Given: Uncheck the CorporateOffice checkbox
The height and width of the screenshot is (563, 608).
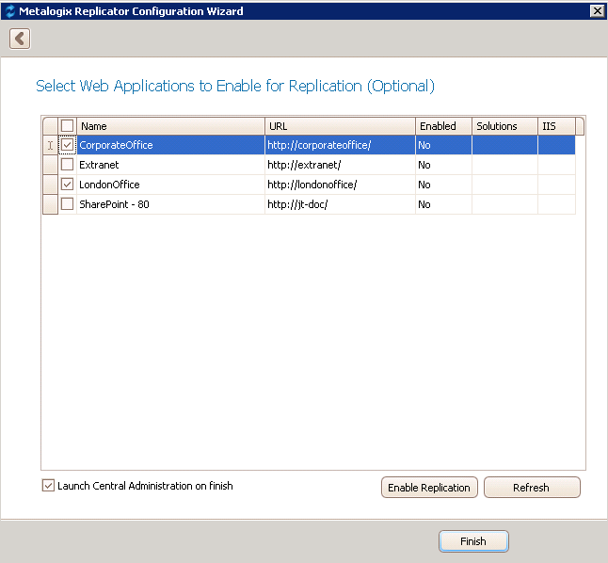Looking at the screenshot, I should [67, 145].
